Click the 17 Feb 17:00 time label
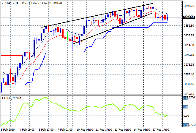Screen dimensions: 196x133 [x=161, y=130]
